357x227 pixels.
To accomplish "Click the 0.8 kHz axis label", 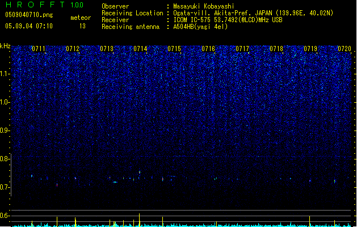I will click(5, 159).
